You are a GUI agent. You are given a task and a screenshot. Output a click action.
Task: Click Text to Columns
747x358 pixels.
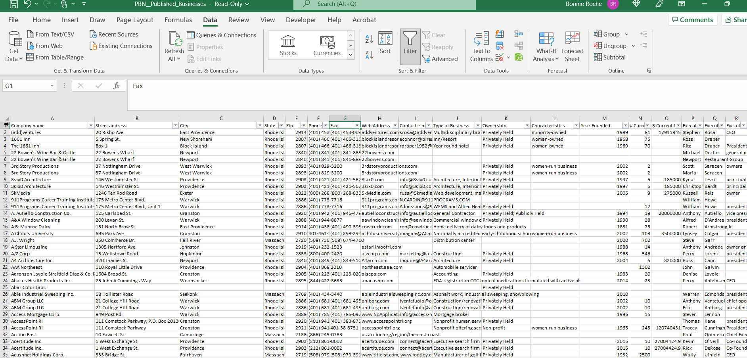pos(481,47)
